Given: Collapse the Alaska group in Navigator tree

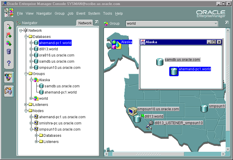Looking at the screenshot, I should 31,80.
